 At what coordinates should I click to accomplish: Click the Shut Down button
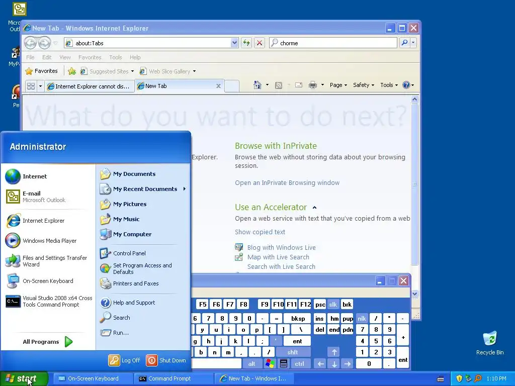pyautogui.click(x=166, y=360)
